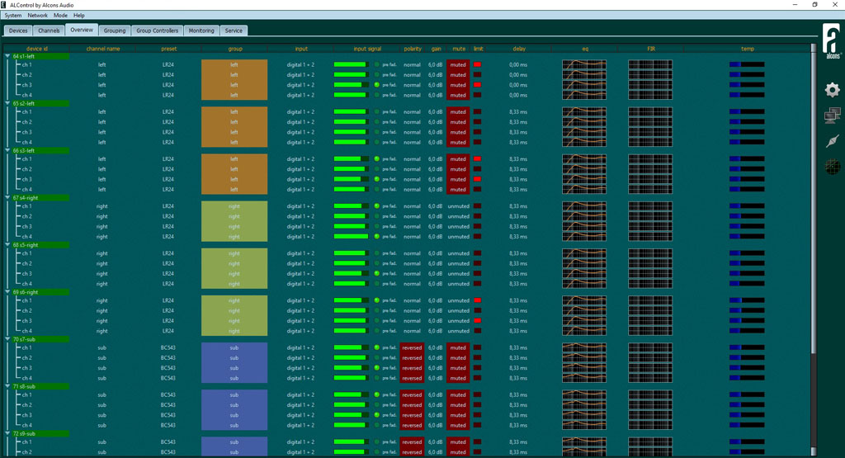
Task: Click ALControl app icon in title bar
Action: (4, 4)
